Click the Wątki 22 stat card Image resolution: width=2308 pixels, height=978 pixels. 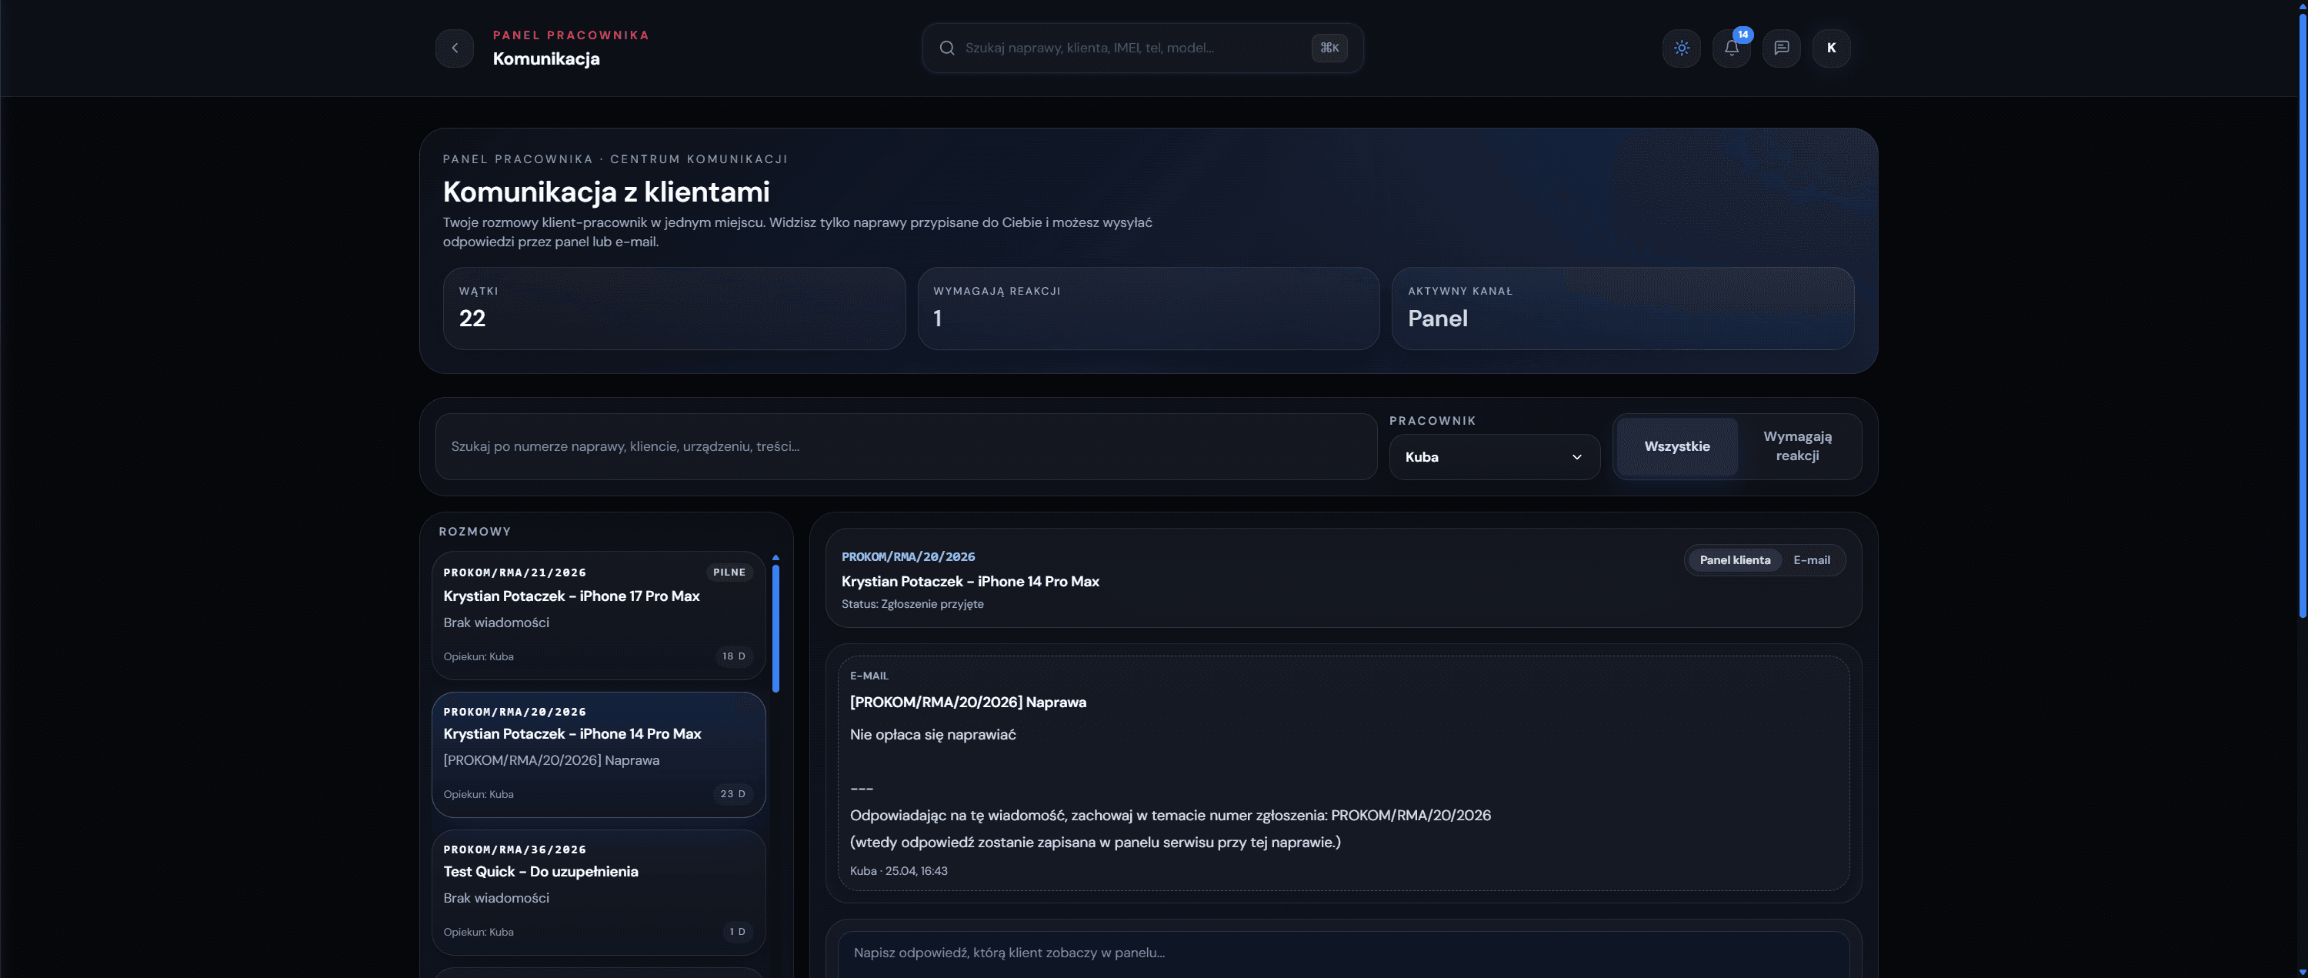click(674, 309)
